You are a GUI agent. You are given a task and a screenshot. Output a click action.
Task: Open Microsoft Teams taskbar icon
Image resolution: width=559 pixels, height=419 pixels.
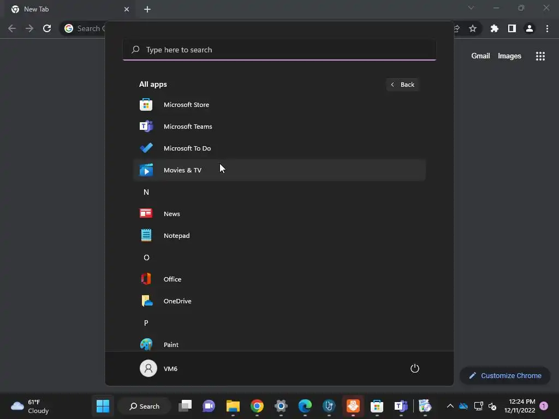pos(401,406)
